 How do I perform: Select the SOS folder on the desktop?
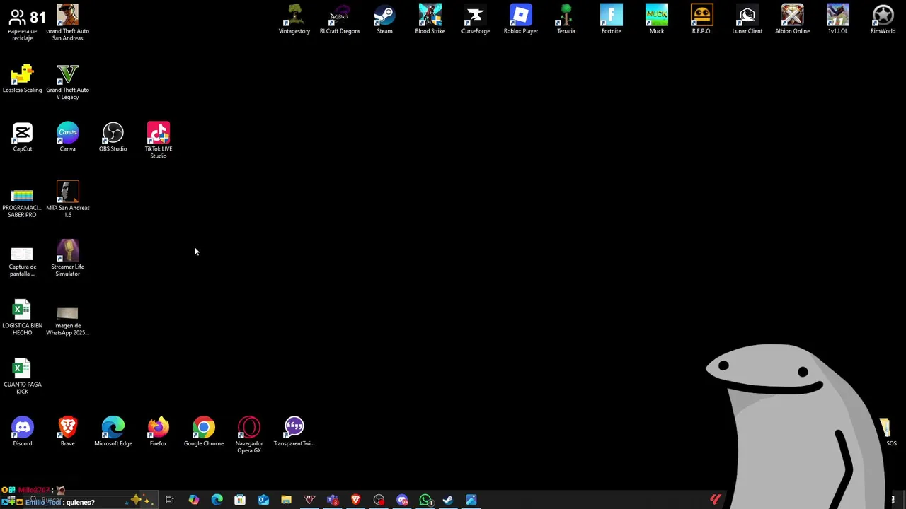tap(889, 432)
